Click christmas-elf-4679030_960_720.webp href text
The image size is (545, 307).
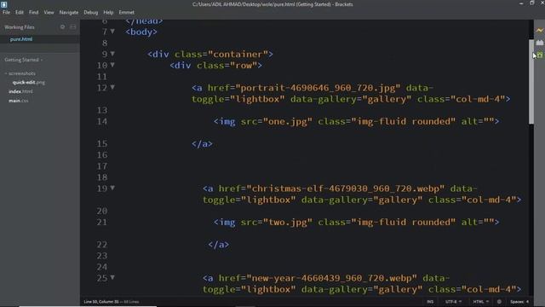(345, 188)
